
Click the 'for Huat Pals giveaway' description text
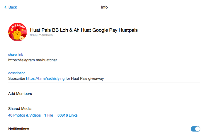[x=85, y=78]
